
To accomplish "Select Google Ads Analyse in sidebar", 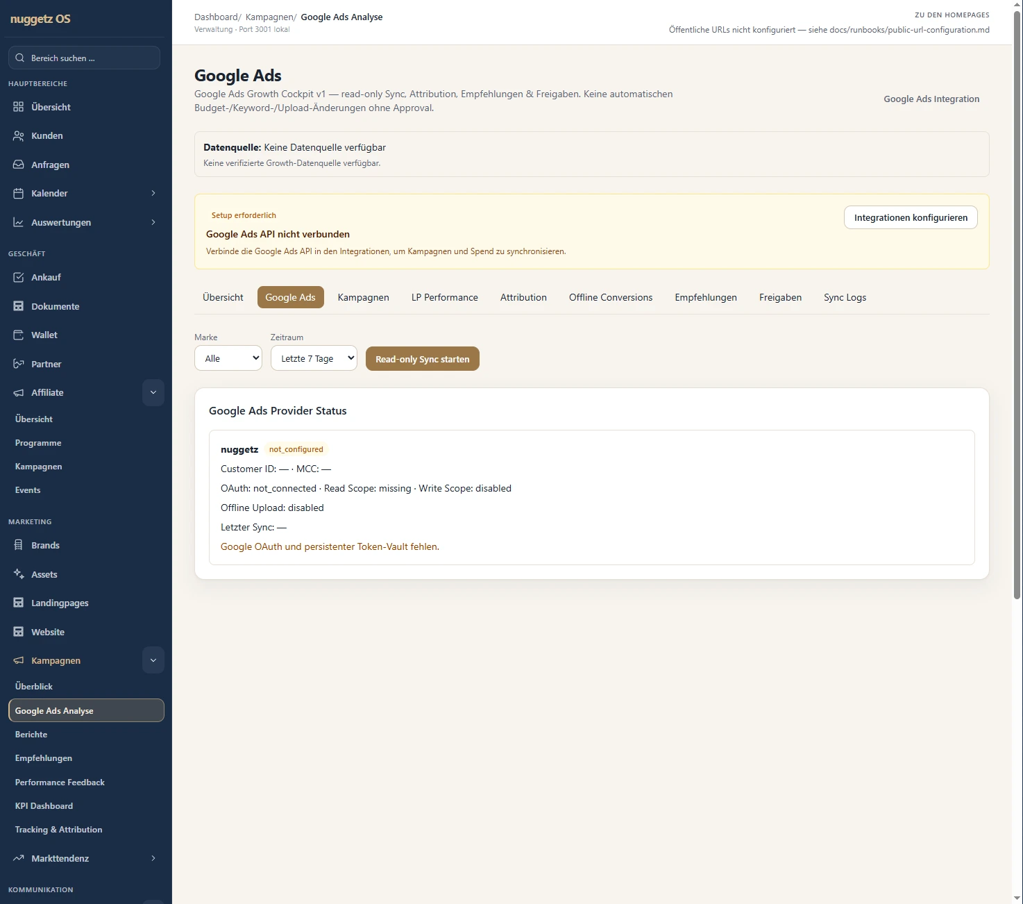I will pos(86,710).
